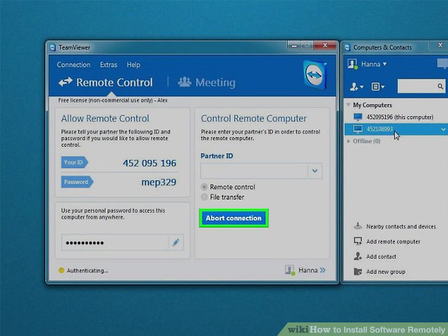The height and width of the screenshot is (336, 448).
Task: Click the Abort connection button
Action: pos(234,218)
